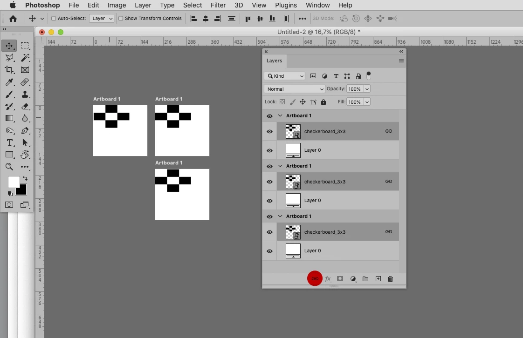
Task: Activate the Eraser tool
Action: tap(25, 106)
